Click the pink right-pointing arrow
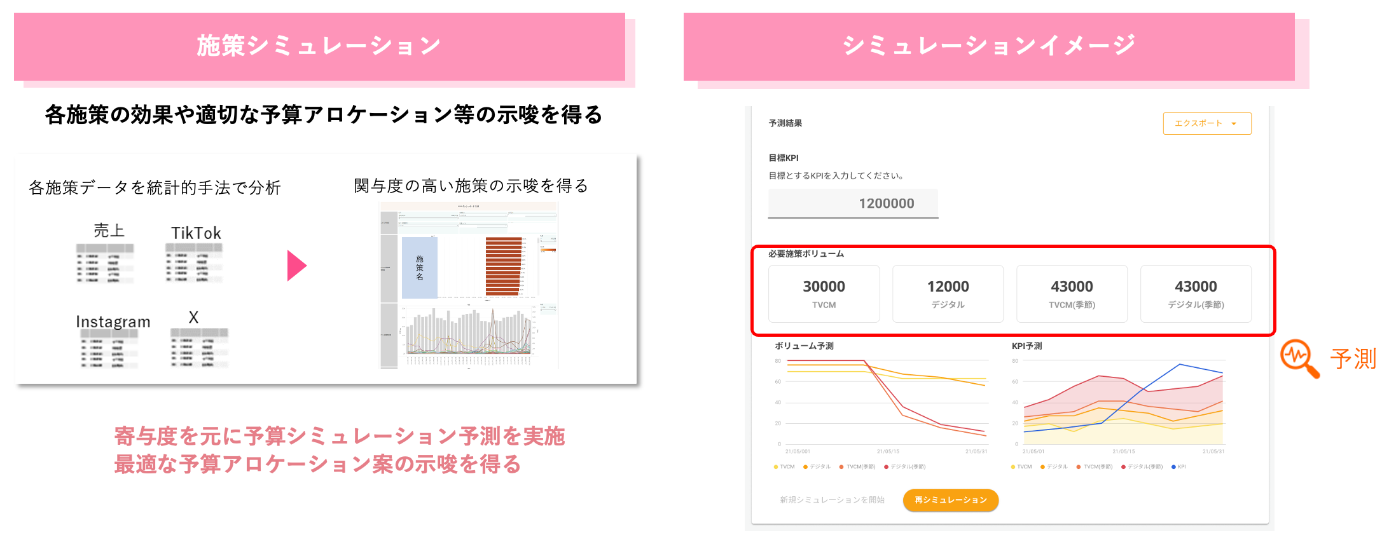This screenshot has width=1389, height=549. [296, 266]
